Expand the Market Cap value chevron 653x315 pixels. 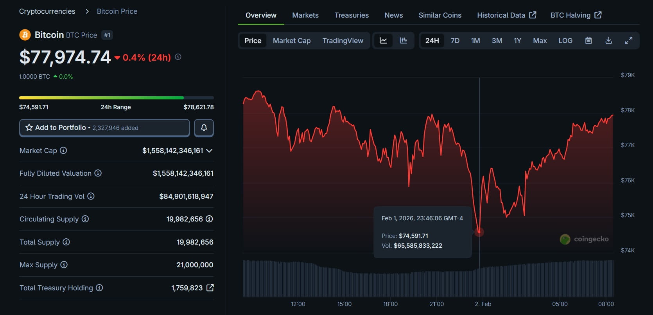209,151
